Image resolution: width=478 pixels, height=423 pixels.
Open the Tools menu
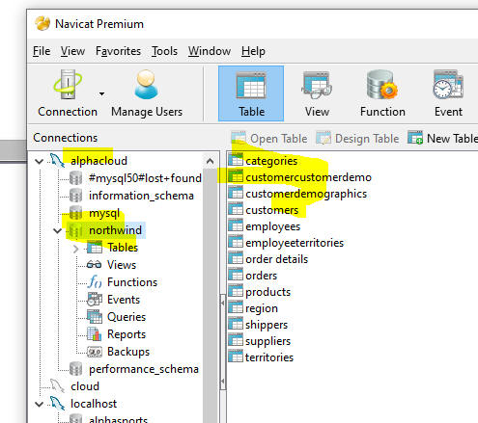(x=164, y=51)
